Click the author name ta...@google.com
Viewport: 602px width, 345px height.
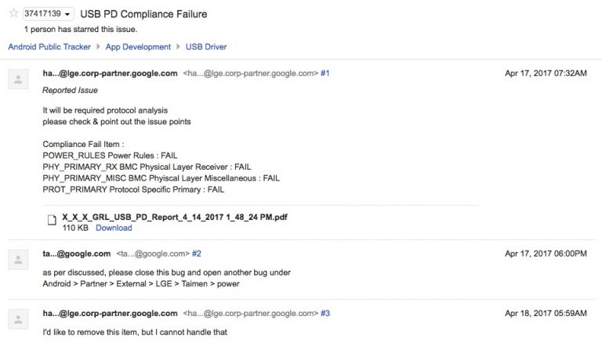(77, 253)
